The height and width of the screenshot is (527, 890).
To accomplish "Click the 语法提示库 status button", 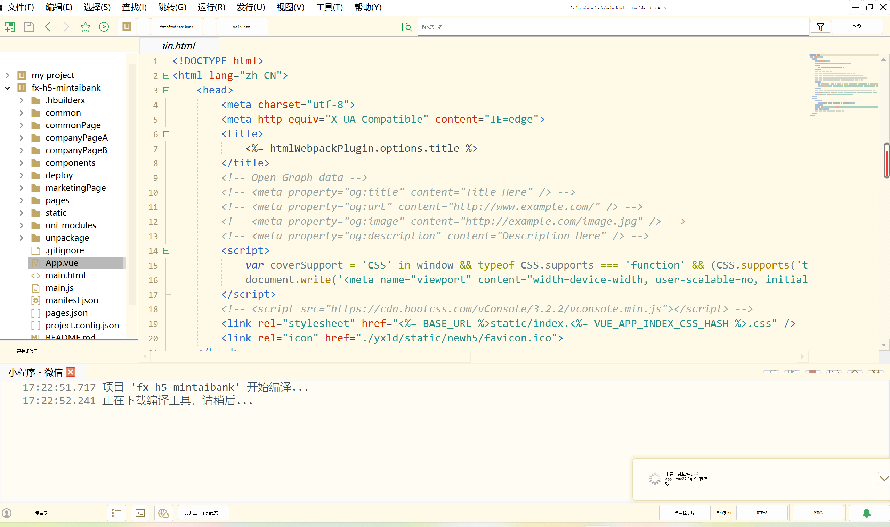I will click(685, 513).
